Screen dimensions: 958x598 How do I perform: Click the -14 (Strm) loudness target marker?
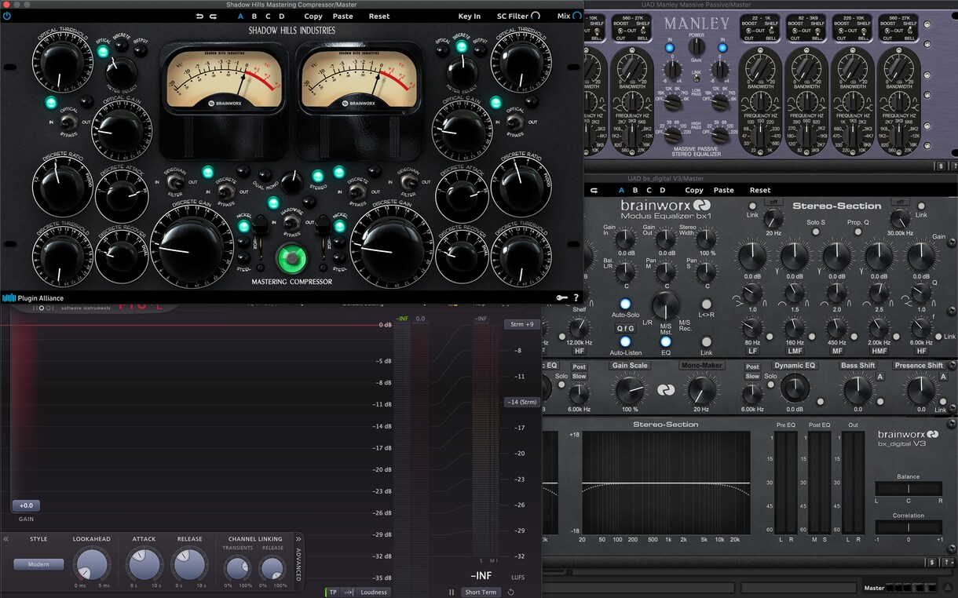[x=521, y=403]
